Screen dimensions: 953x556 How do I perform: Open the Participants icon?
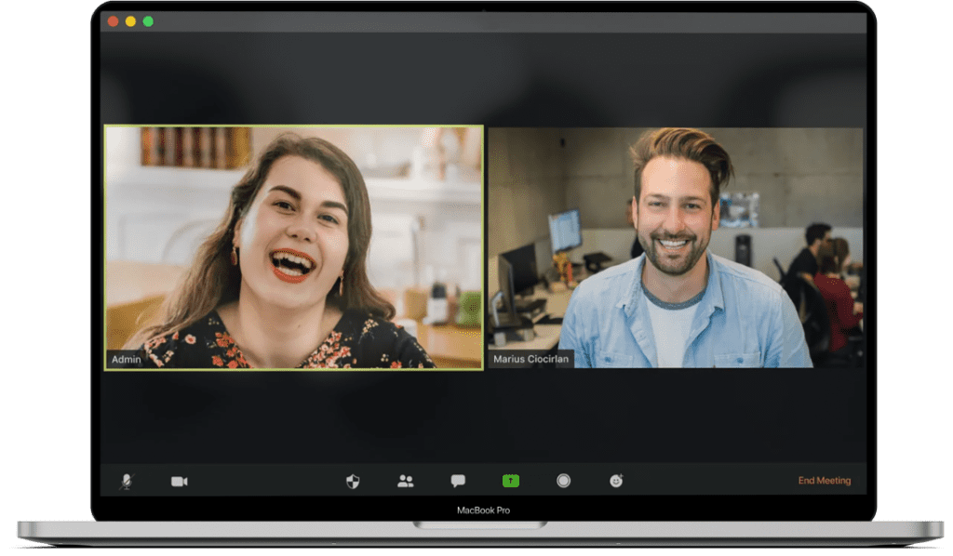[x=406, y=482]
